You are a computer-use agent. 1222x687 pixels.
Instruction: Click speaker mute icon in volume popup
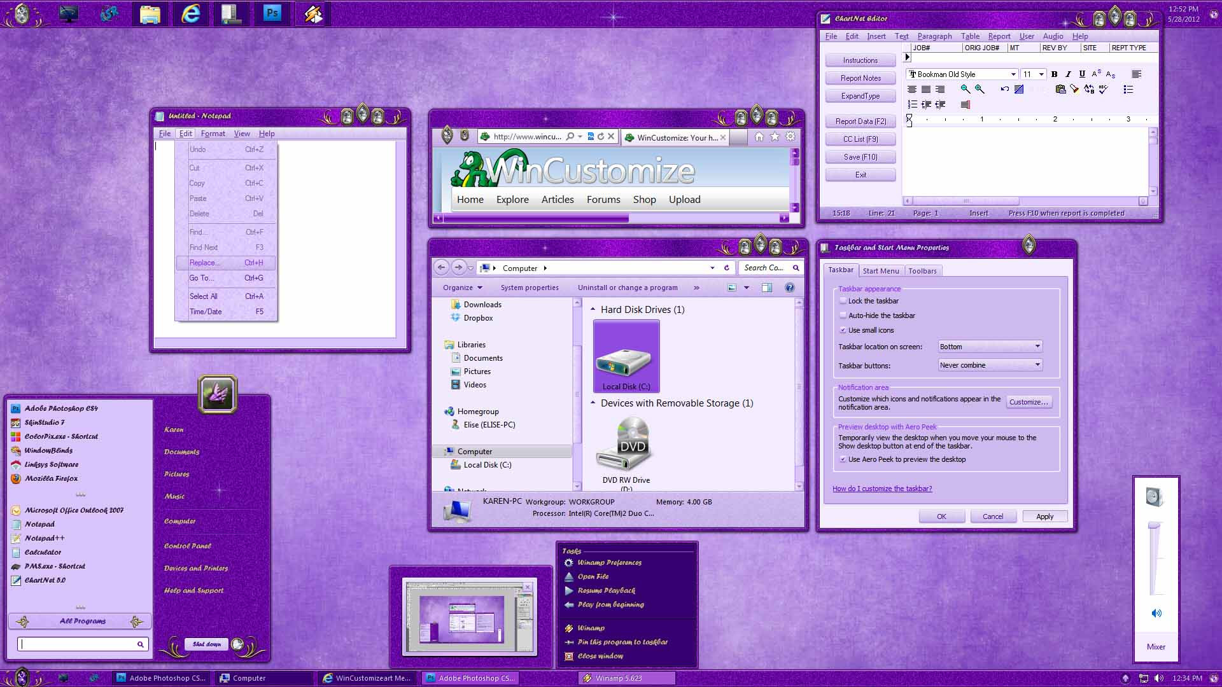(x=1156, y=613)
